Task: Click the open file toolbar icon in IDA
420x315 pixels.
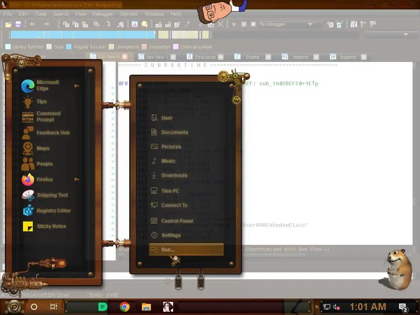Action: (x=8, y=24)
